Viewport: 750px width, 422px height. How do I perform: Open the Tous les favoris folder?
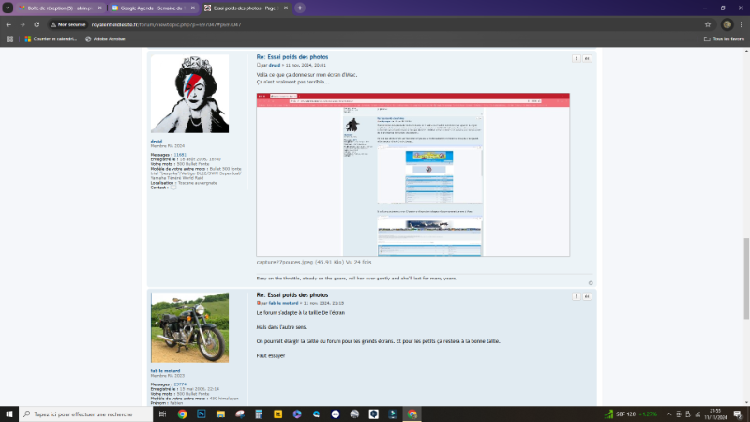[722, 39]
